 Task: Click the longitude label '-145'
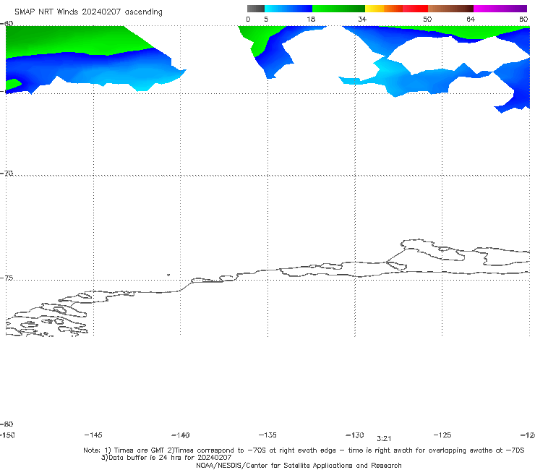pos(93,435)
